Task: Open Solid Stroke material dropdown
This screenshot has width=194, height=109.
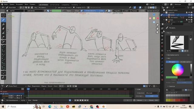Action: [34, 11]
